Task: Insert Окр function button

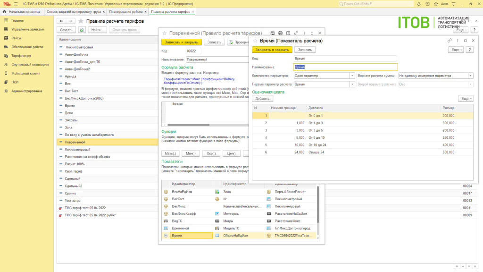Action: (x=211, y=153)
